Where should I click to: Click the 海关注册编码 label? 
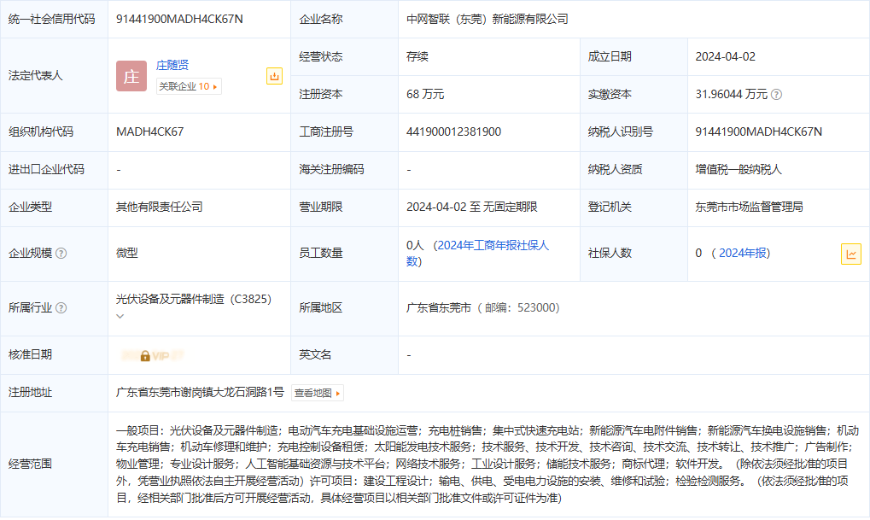[331, 169]
